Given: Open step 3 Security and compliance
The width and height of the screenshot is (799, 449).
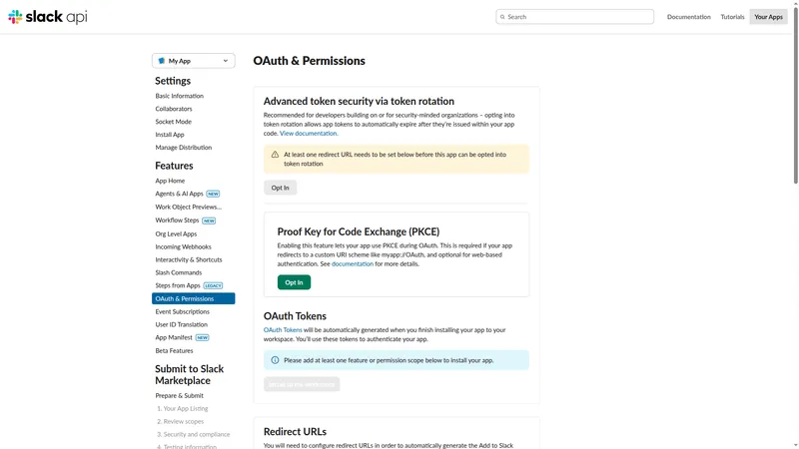Looking at the screenshot, I should (194, 434).
